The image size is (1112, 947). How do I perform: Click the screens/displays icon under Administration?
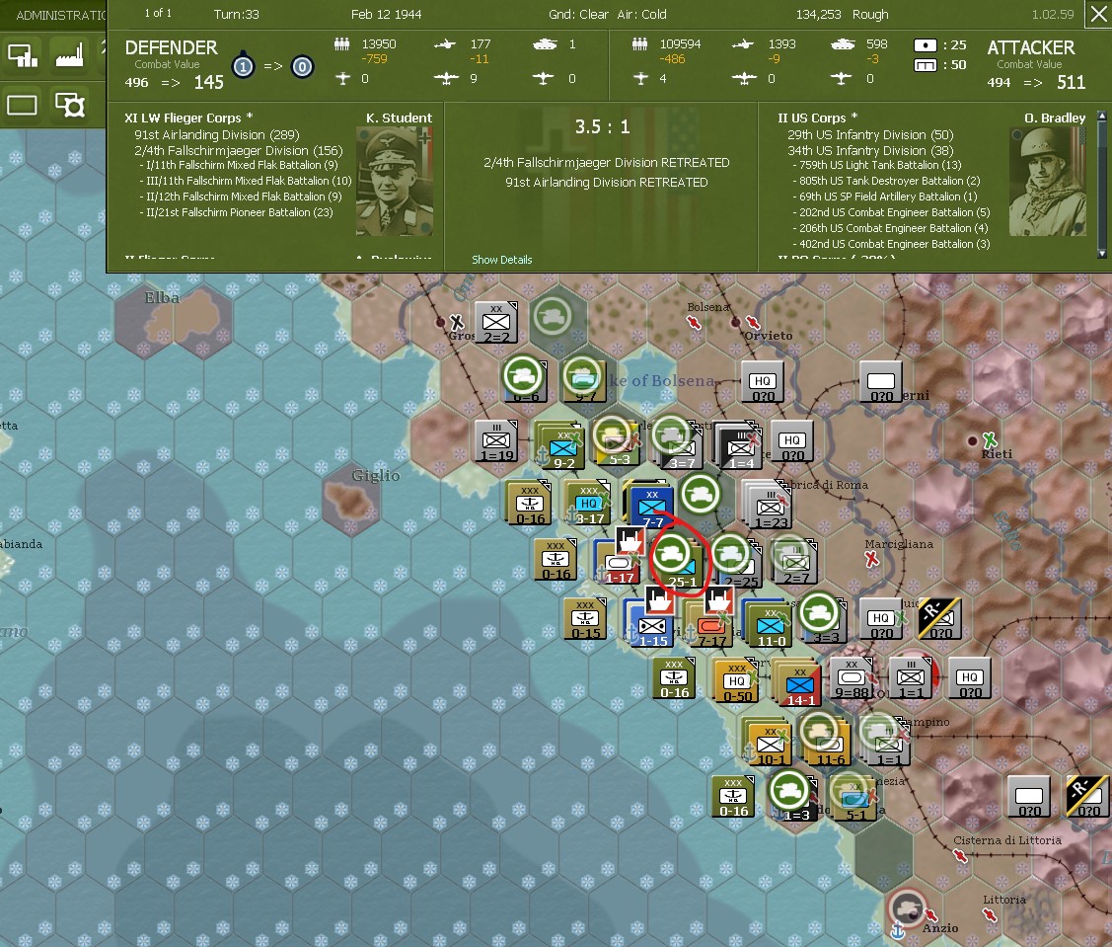click(x=23, y=56)
